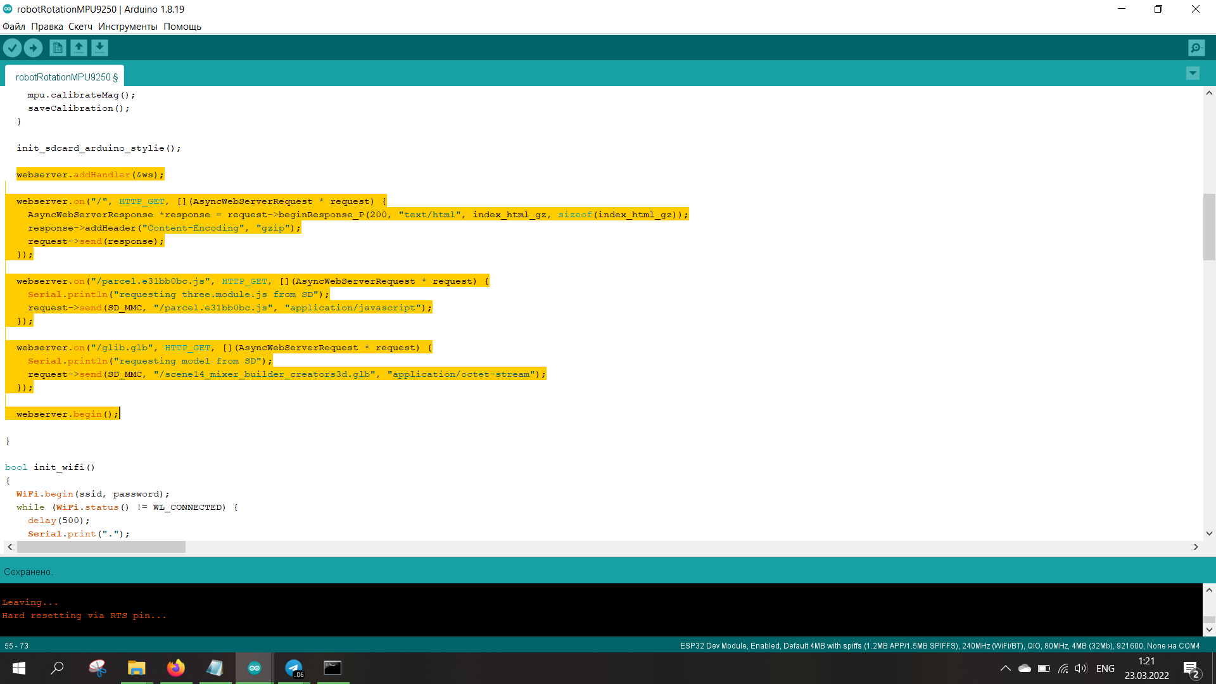Open the notification center icon
Screen dimensions: 1216x684
(1191, 668)
